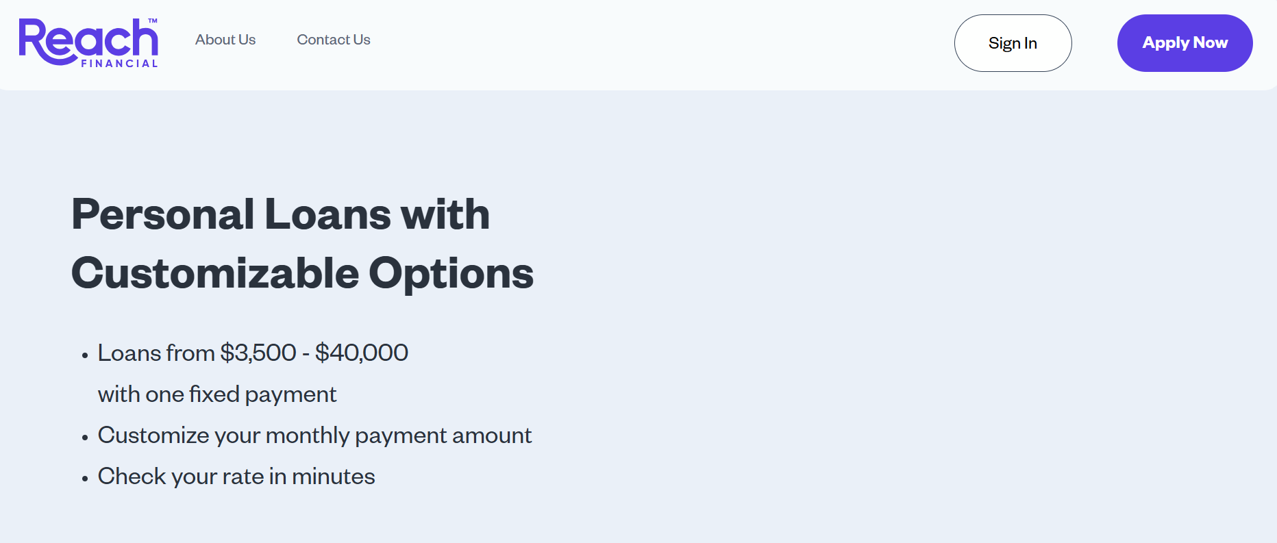Click the bullet before 'Loans from'
Screen dimensions: 1277x543
(x=85, y=355)
